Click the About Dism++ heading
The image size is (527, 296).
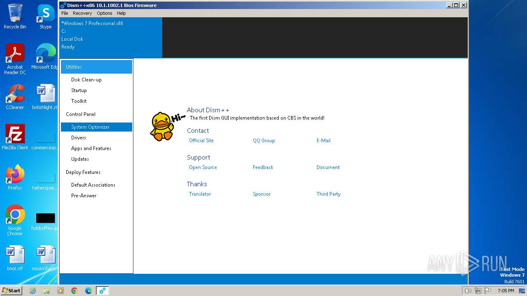[208, 110]
